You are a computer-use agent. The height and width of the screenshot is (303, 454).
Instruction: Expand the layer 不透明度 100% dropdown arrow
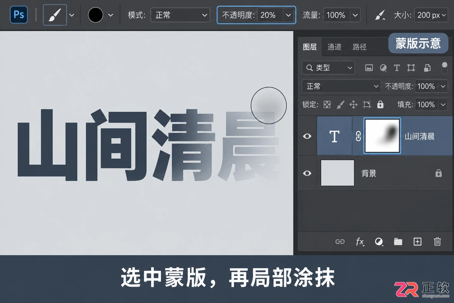[443, 86]
